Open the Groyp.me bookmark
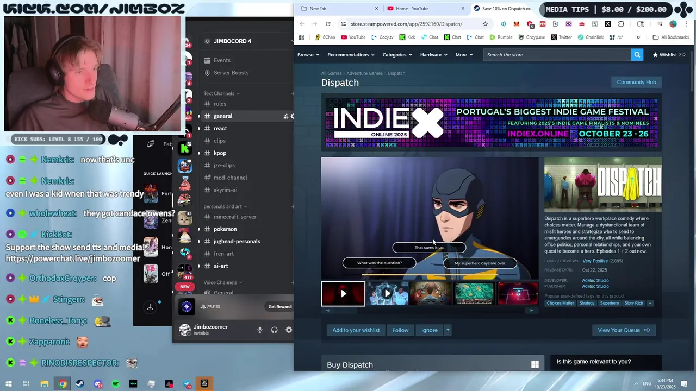The width and height of the screenshot is (696, 391). [x=532, y=37]
